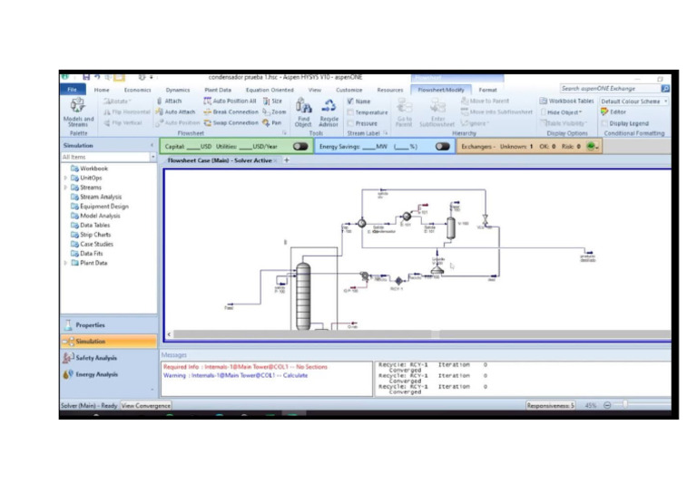
Task: Select the Pan tool
Action: 272,123
